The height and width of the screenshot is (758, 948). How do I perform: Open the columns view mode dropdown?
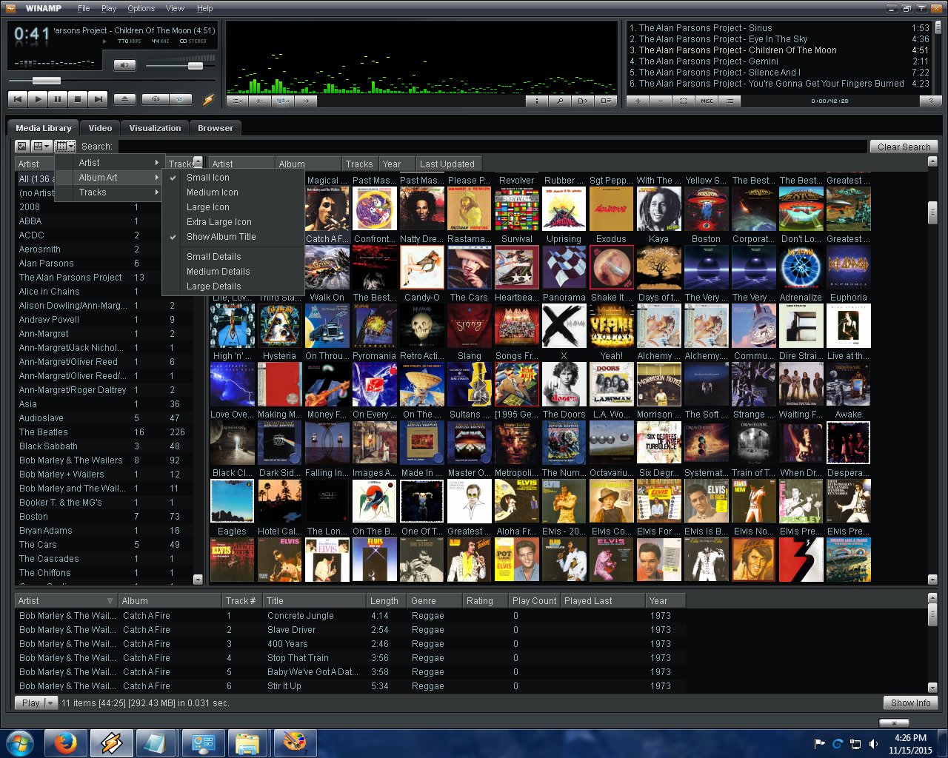click(x=65, y=147)
